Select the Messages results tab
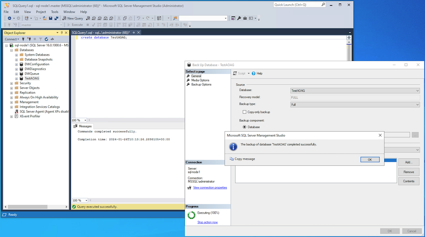Screen dimensions: 425x237 pos(82,126)
